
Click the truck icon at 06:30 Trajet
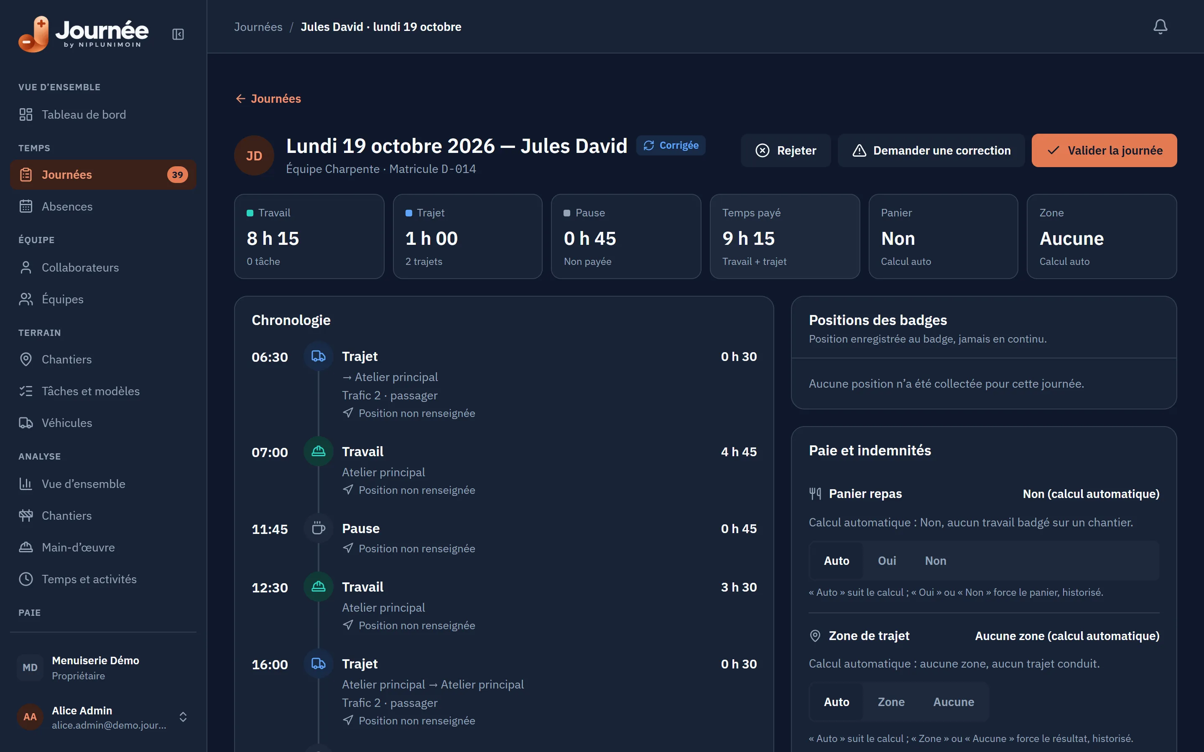[319, 356]
